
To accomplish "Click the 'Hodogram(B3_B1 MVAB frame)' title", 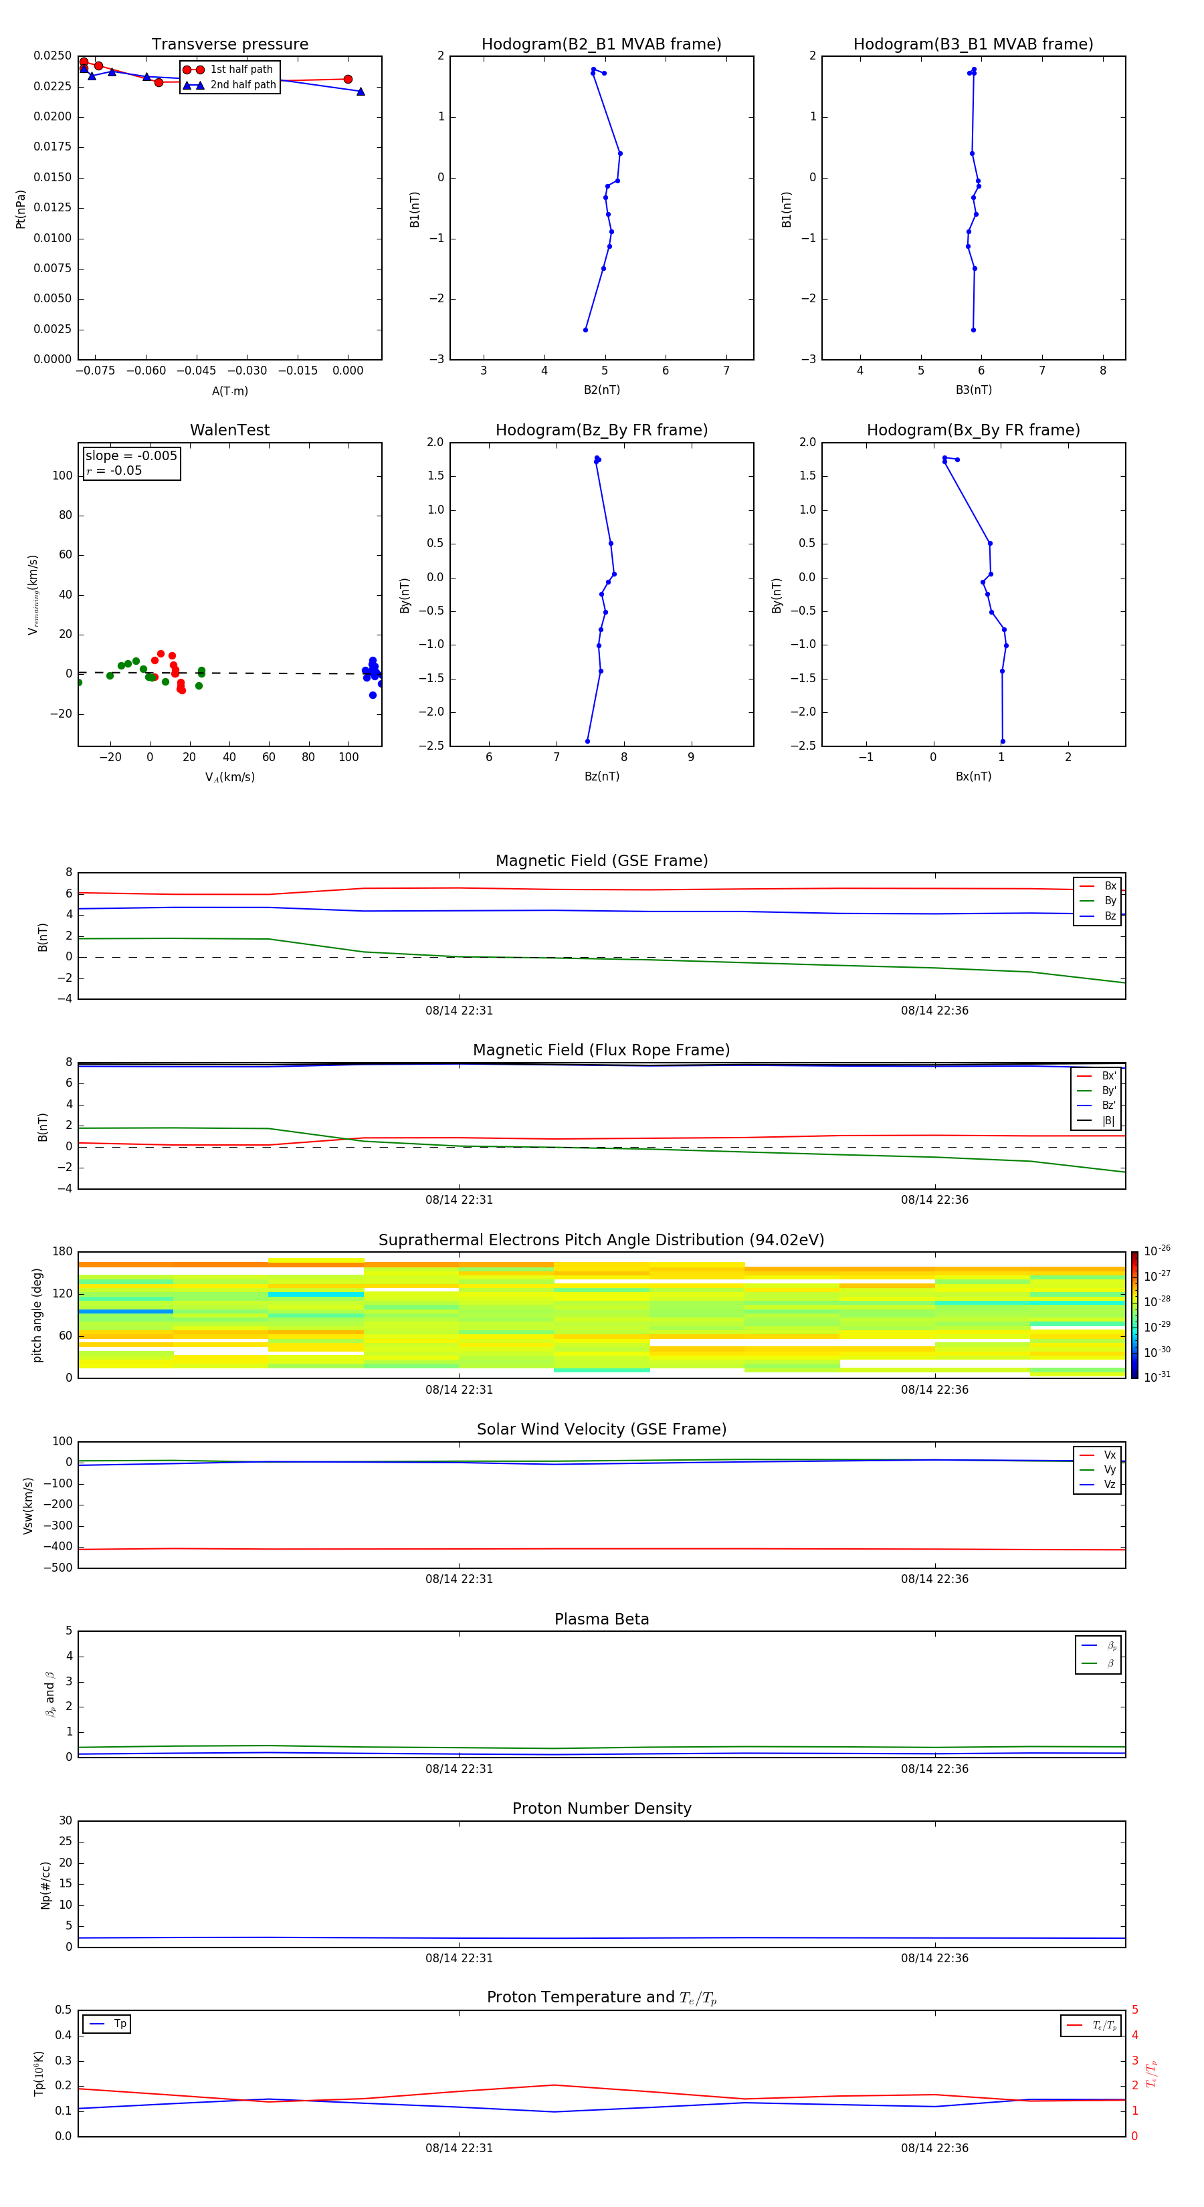I will point(973,45).
